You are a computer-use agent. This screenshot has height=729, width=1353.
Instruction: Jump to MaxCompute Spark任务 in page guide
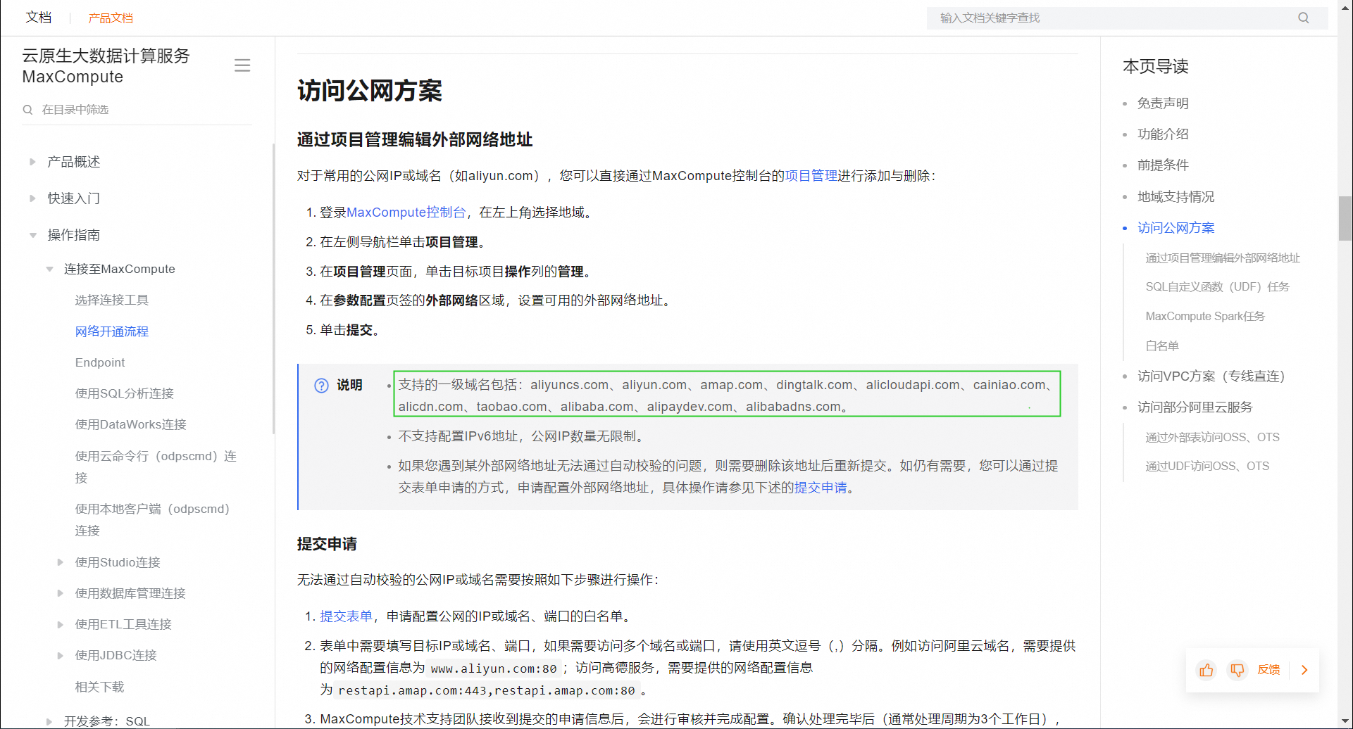point(1205,316)
